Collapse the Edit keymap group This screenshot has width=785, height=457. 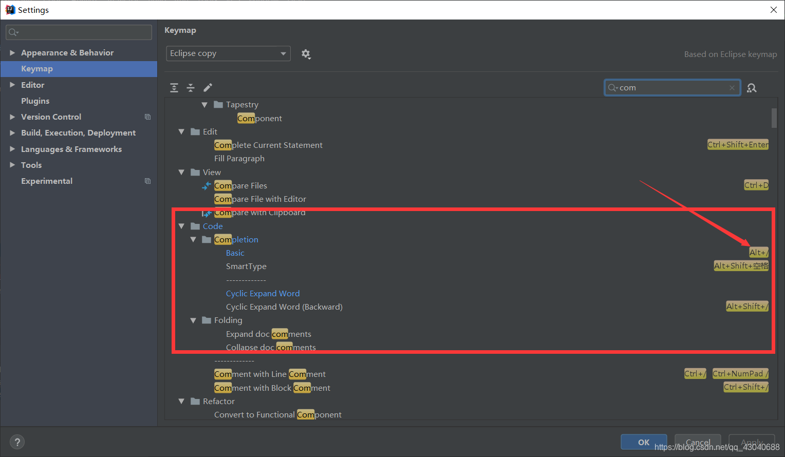coord(181,132)
